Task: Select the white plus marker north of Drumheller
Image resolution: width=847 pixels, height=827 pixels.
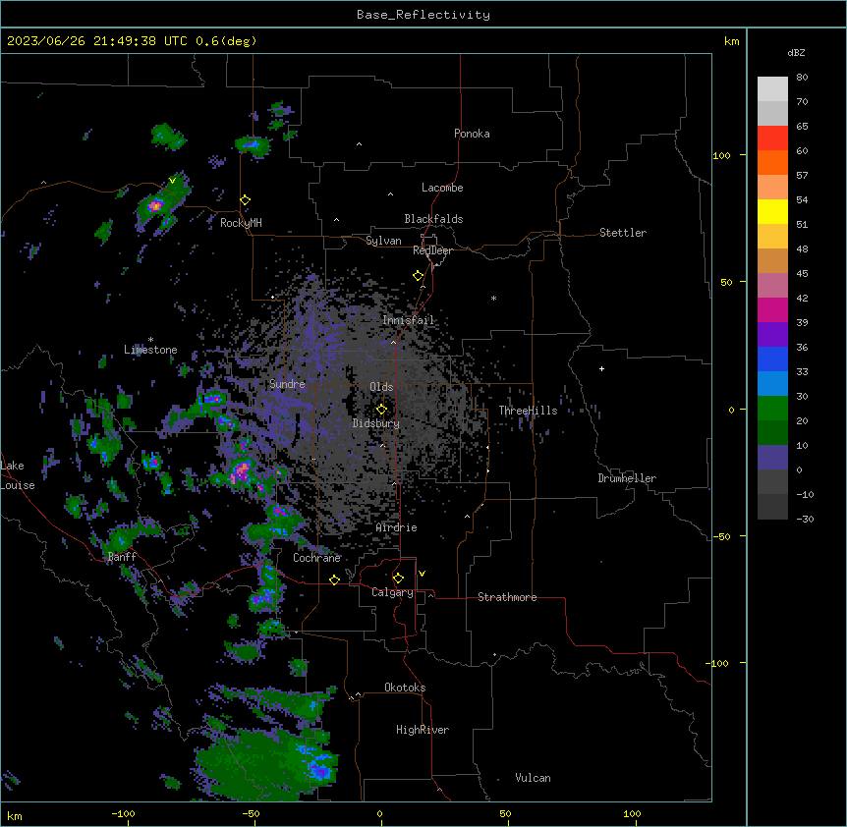Action: pyautogui.click(x=601, y=368)
